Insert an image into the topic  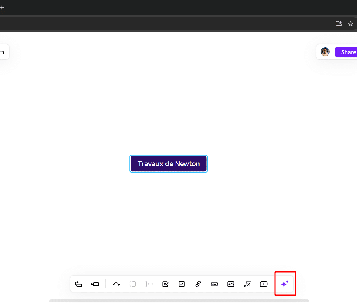(x=231, y=284)
